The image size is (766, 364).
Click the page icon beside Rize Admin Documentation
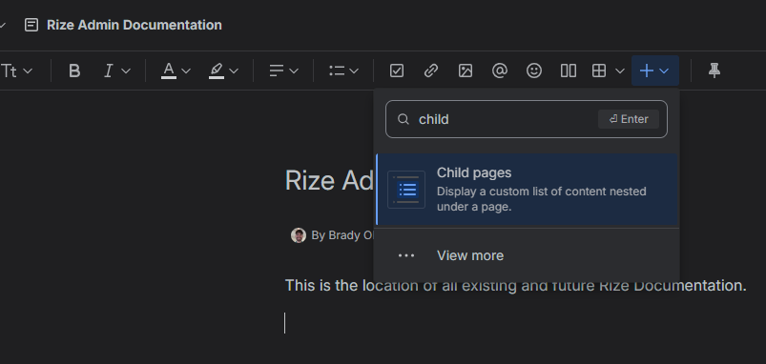[31, 25]
